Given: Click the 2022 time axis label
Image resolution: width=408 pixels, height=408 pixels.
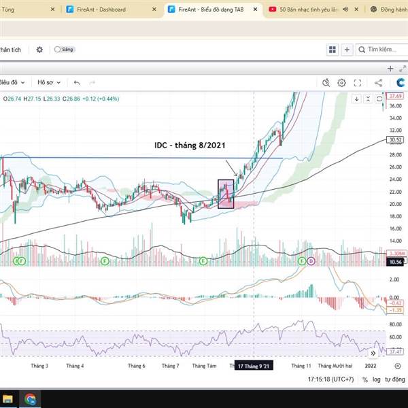Looking at the screenshot, I should click(371, 366).
